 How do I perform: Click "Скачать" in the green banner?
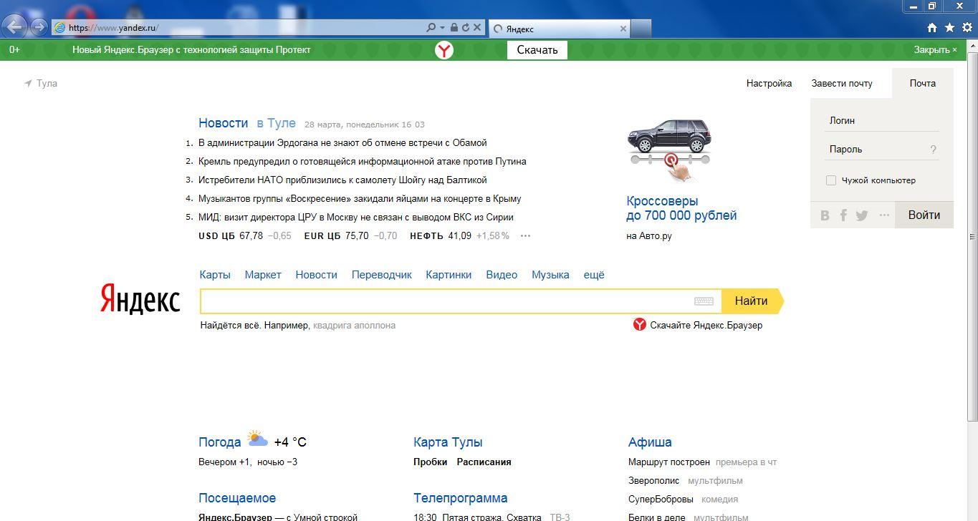click(x=537, y=50)
